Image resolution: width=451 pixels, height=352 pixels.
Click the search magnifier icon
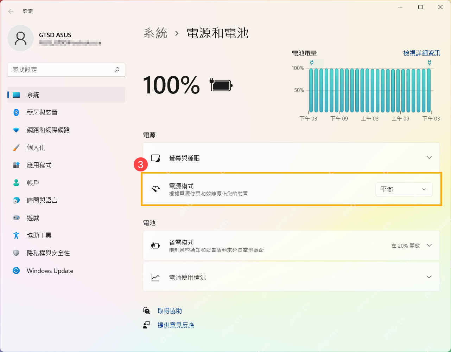tap(117, 70)
